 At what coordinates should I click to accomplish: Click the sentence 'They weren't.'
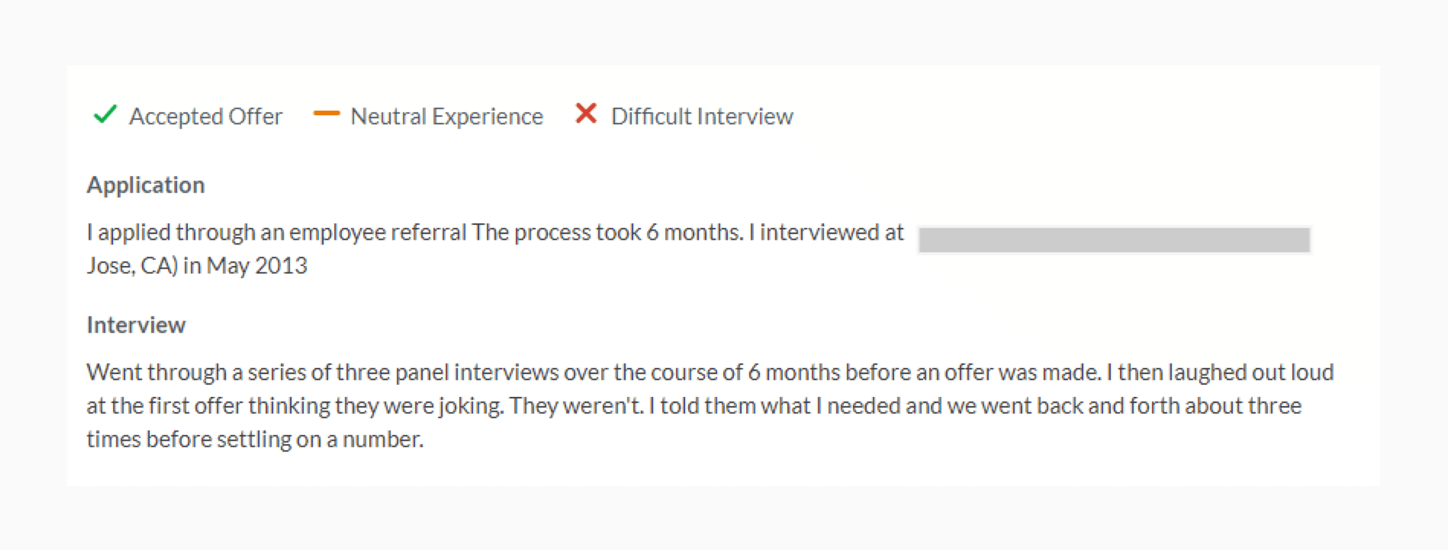576,406
